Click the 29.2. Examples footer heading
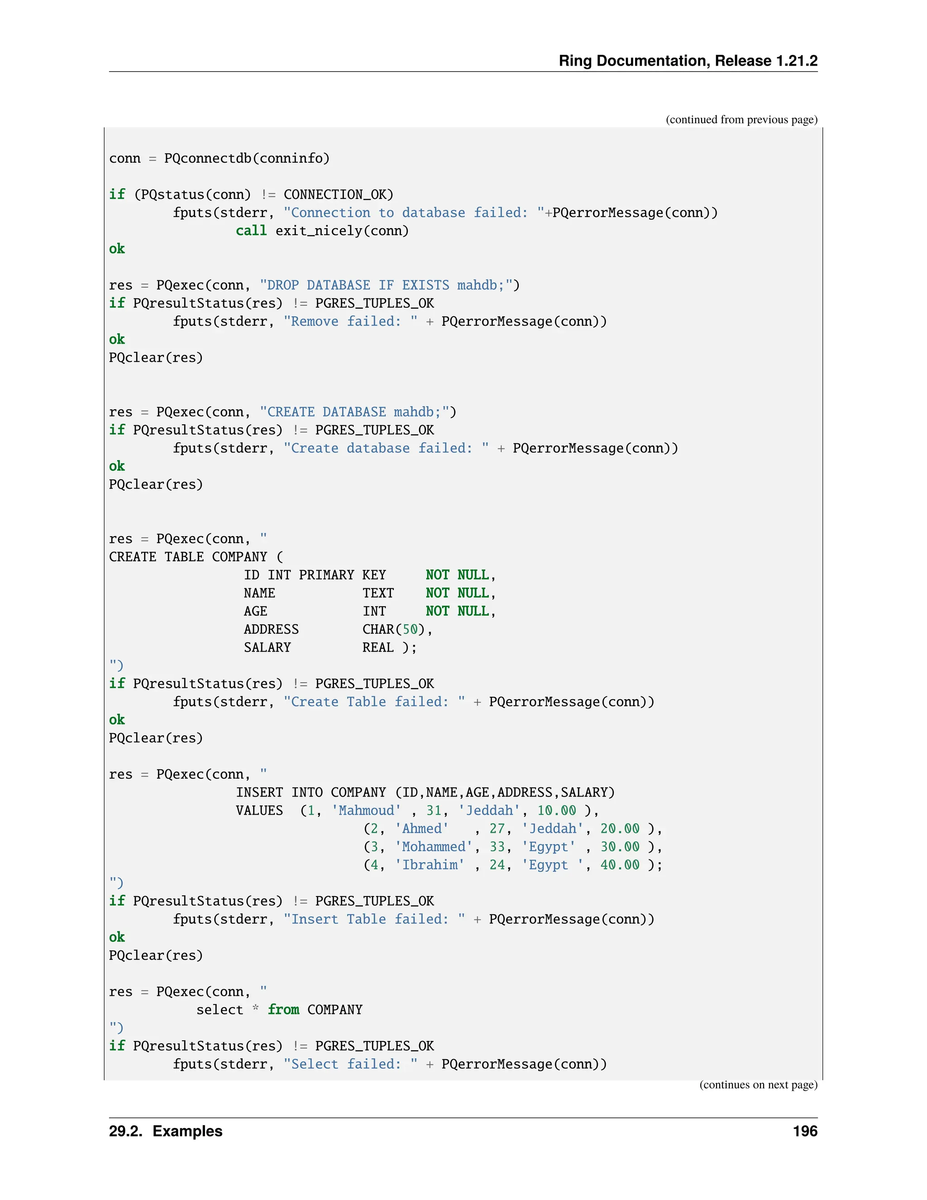 point(165,1131)
